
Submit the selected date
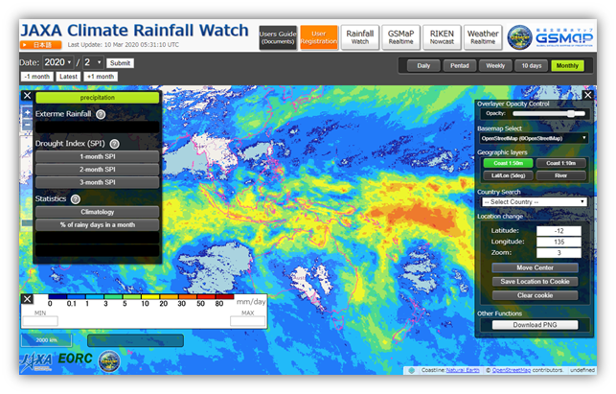120,63
